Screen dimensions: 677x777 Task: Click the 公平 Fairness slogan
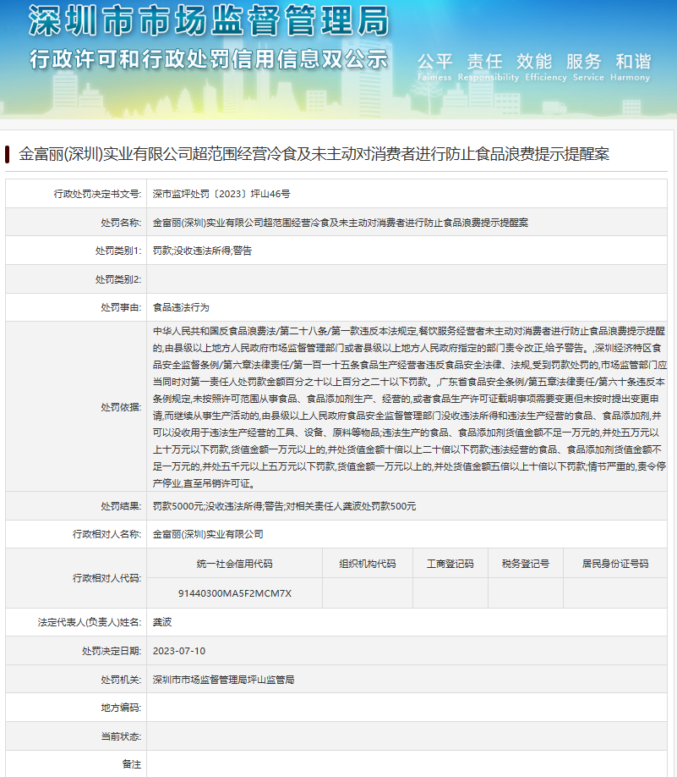coord(434,67)
